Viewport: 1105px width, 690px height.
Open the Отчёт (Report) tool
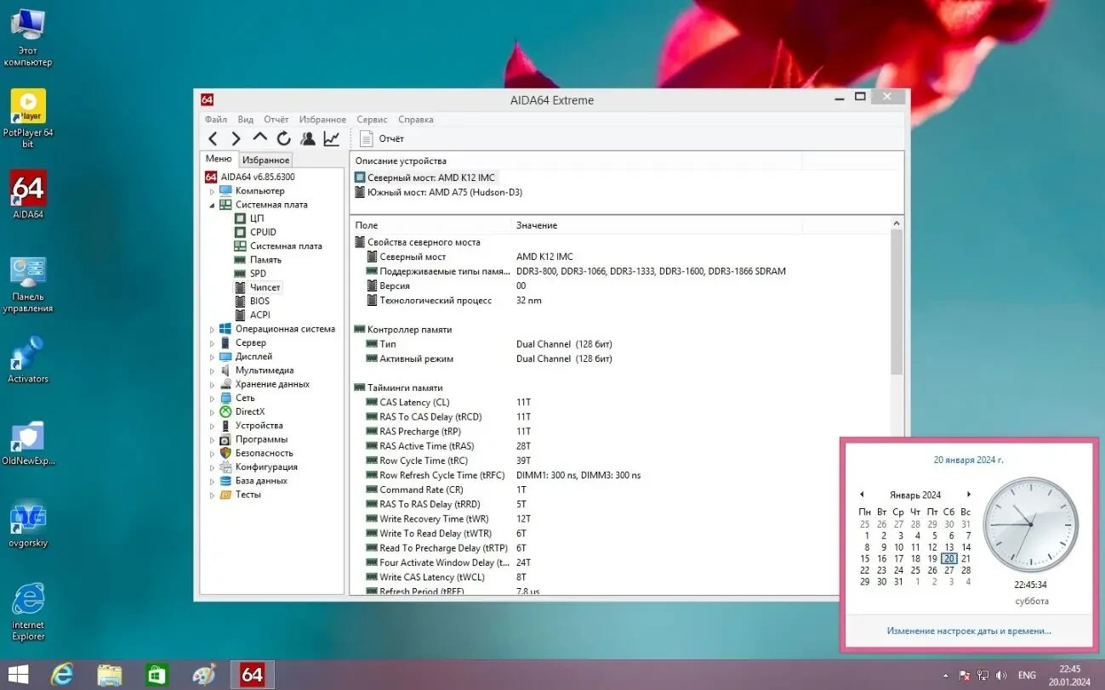pyautogui.click(x=382, y=138)
